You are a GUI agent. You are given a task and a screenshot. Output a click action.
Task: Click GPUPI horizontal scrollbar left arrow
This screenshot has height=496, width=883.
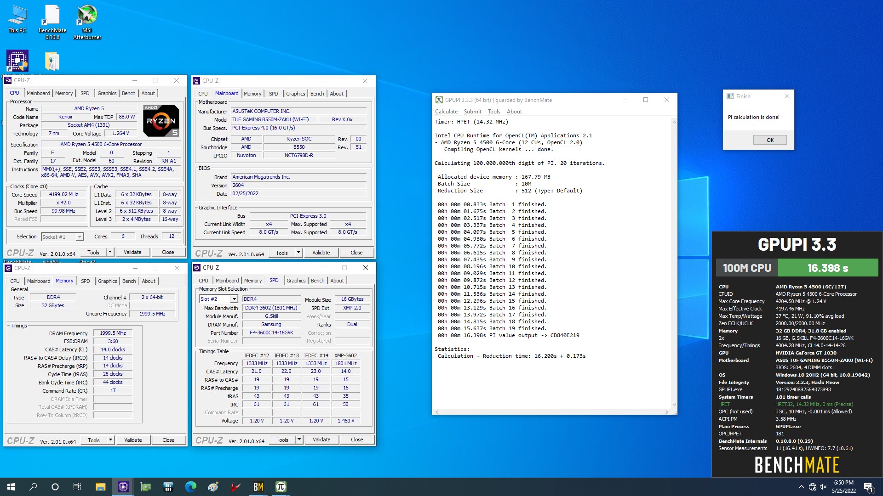pyautogui.click(x=437, y=412)
